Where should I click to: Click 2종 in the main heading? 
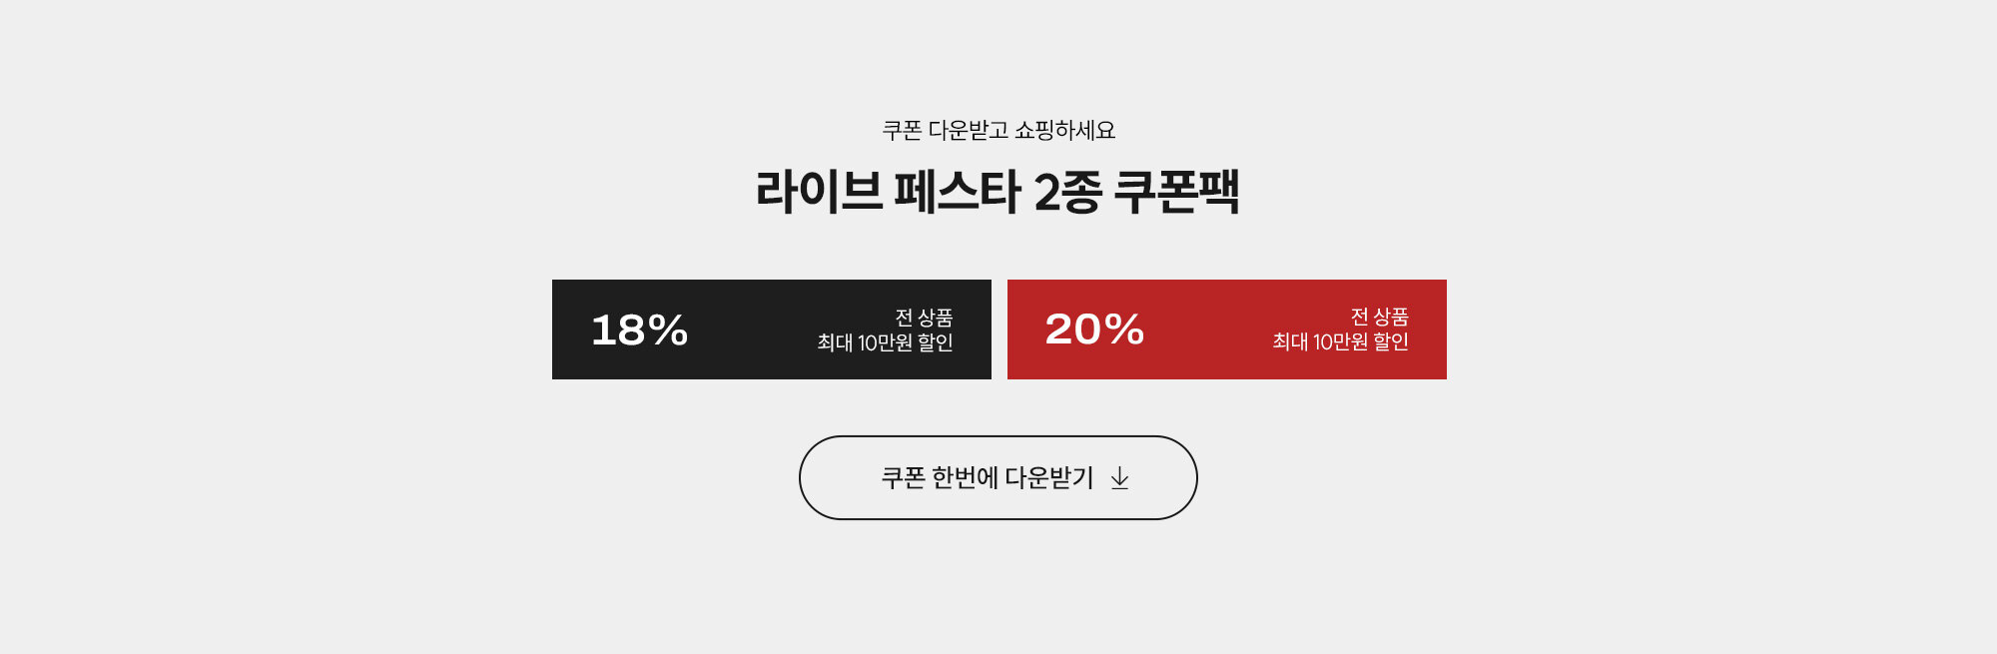(1067, 192)
